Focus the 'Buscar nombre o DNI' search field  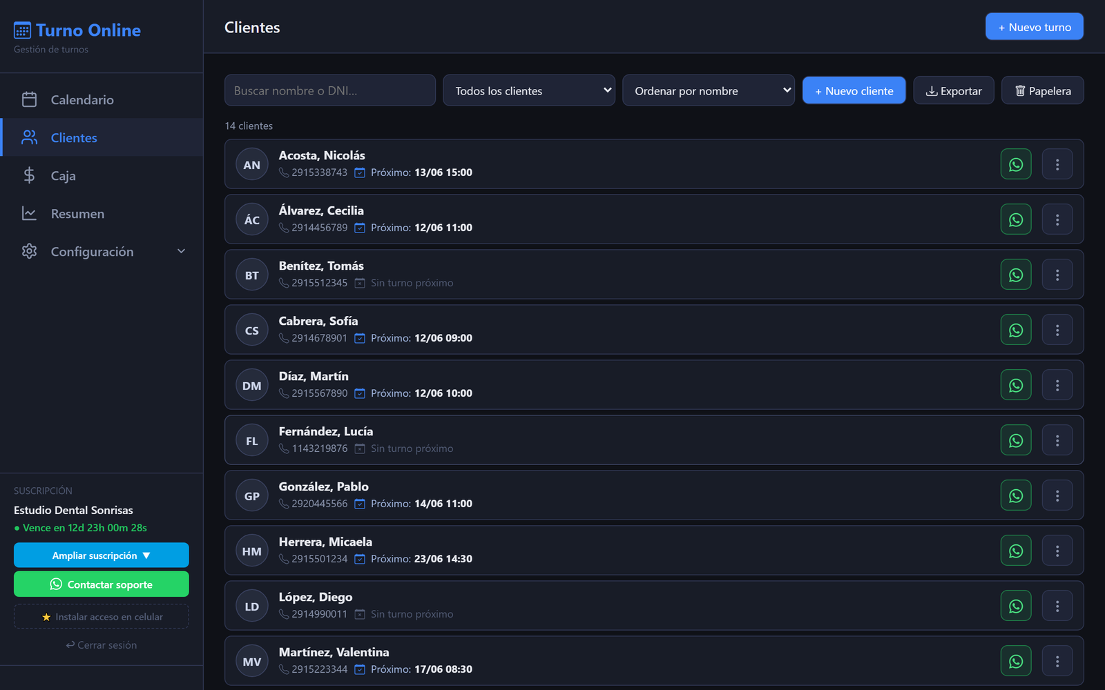coord(330,90)
